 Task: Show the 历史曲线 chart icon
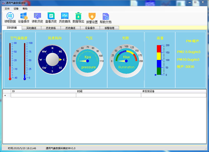[x=65, y=16]
